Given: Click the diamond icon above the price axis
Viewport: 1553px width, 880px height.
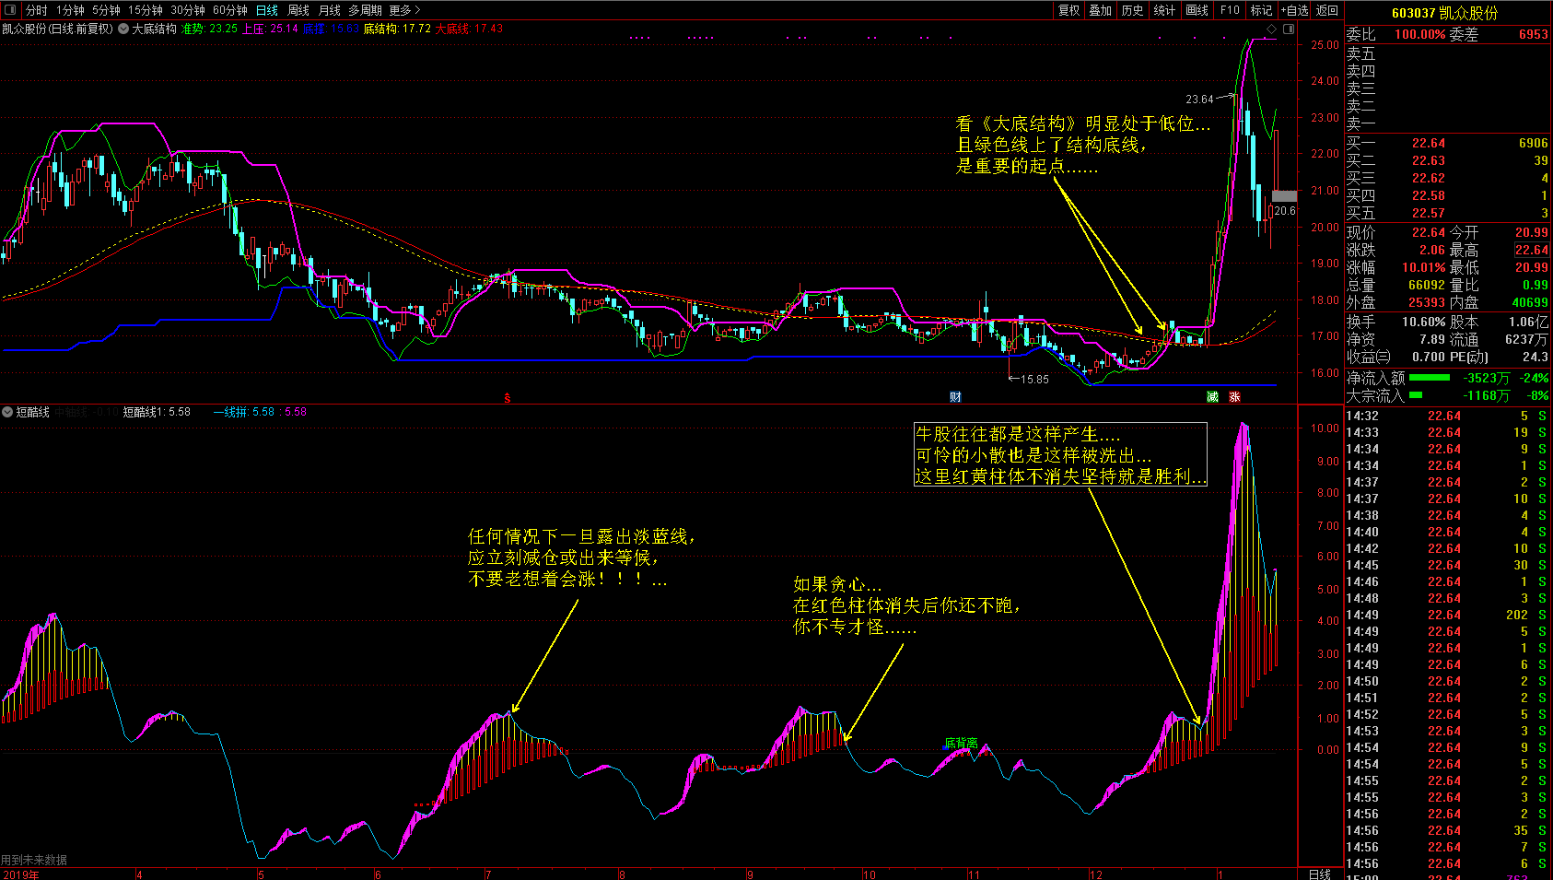Looking at the screenshot, I should coord(1272,29).
